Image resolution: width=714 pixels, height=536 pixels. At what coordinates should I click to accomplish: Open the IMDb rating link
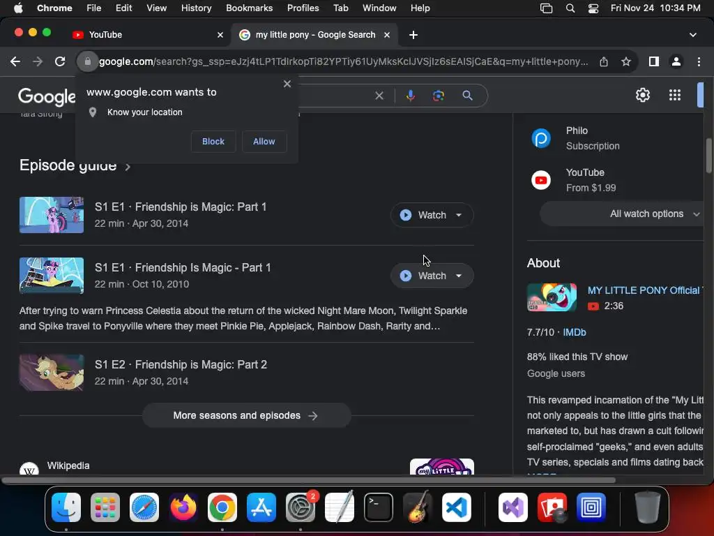pos(575,332)
